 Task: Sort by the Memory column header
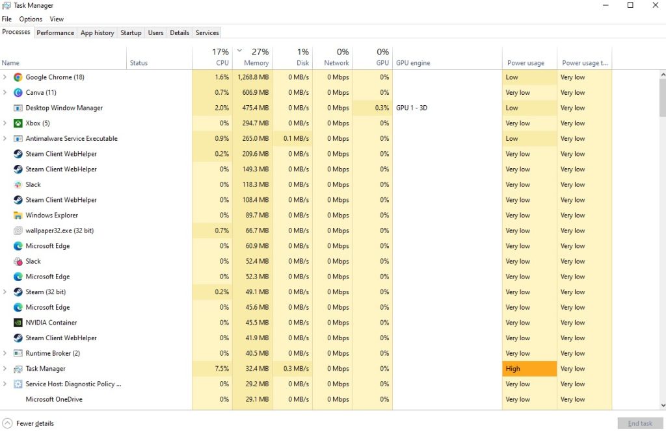(x=252, y=58)
